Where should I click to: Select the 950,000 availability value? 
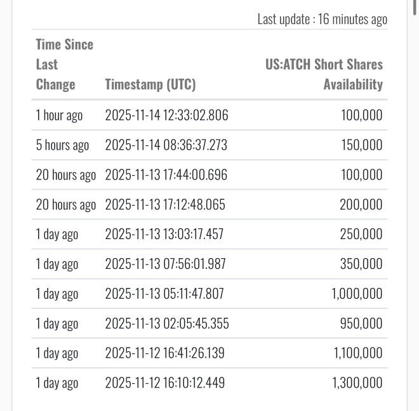point(361,323)
